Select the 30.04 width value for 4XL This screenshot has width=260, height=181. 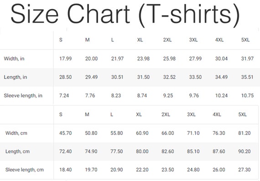[221, 59]
